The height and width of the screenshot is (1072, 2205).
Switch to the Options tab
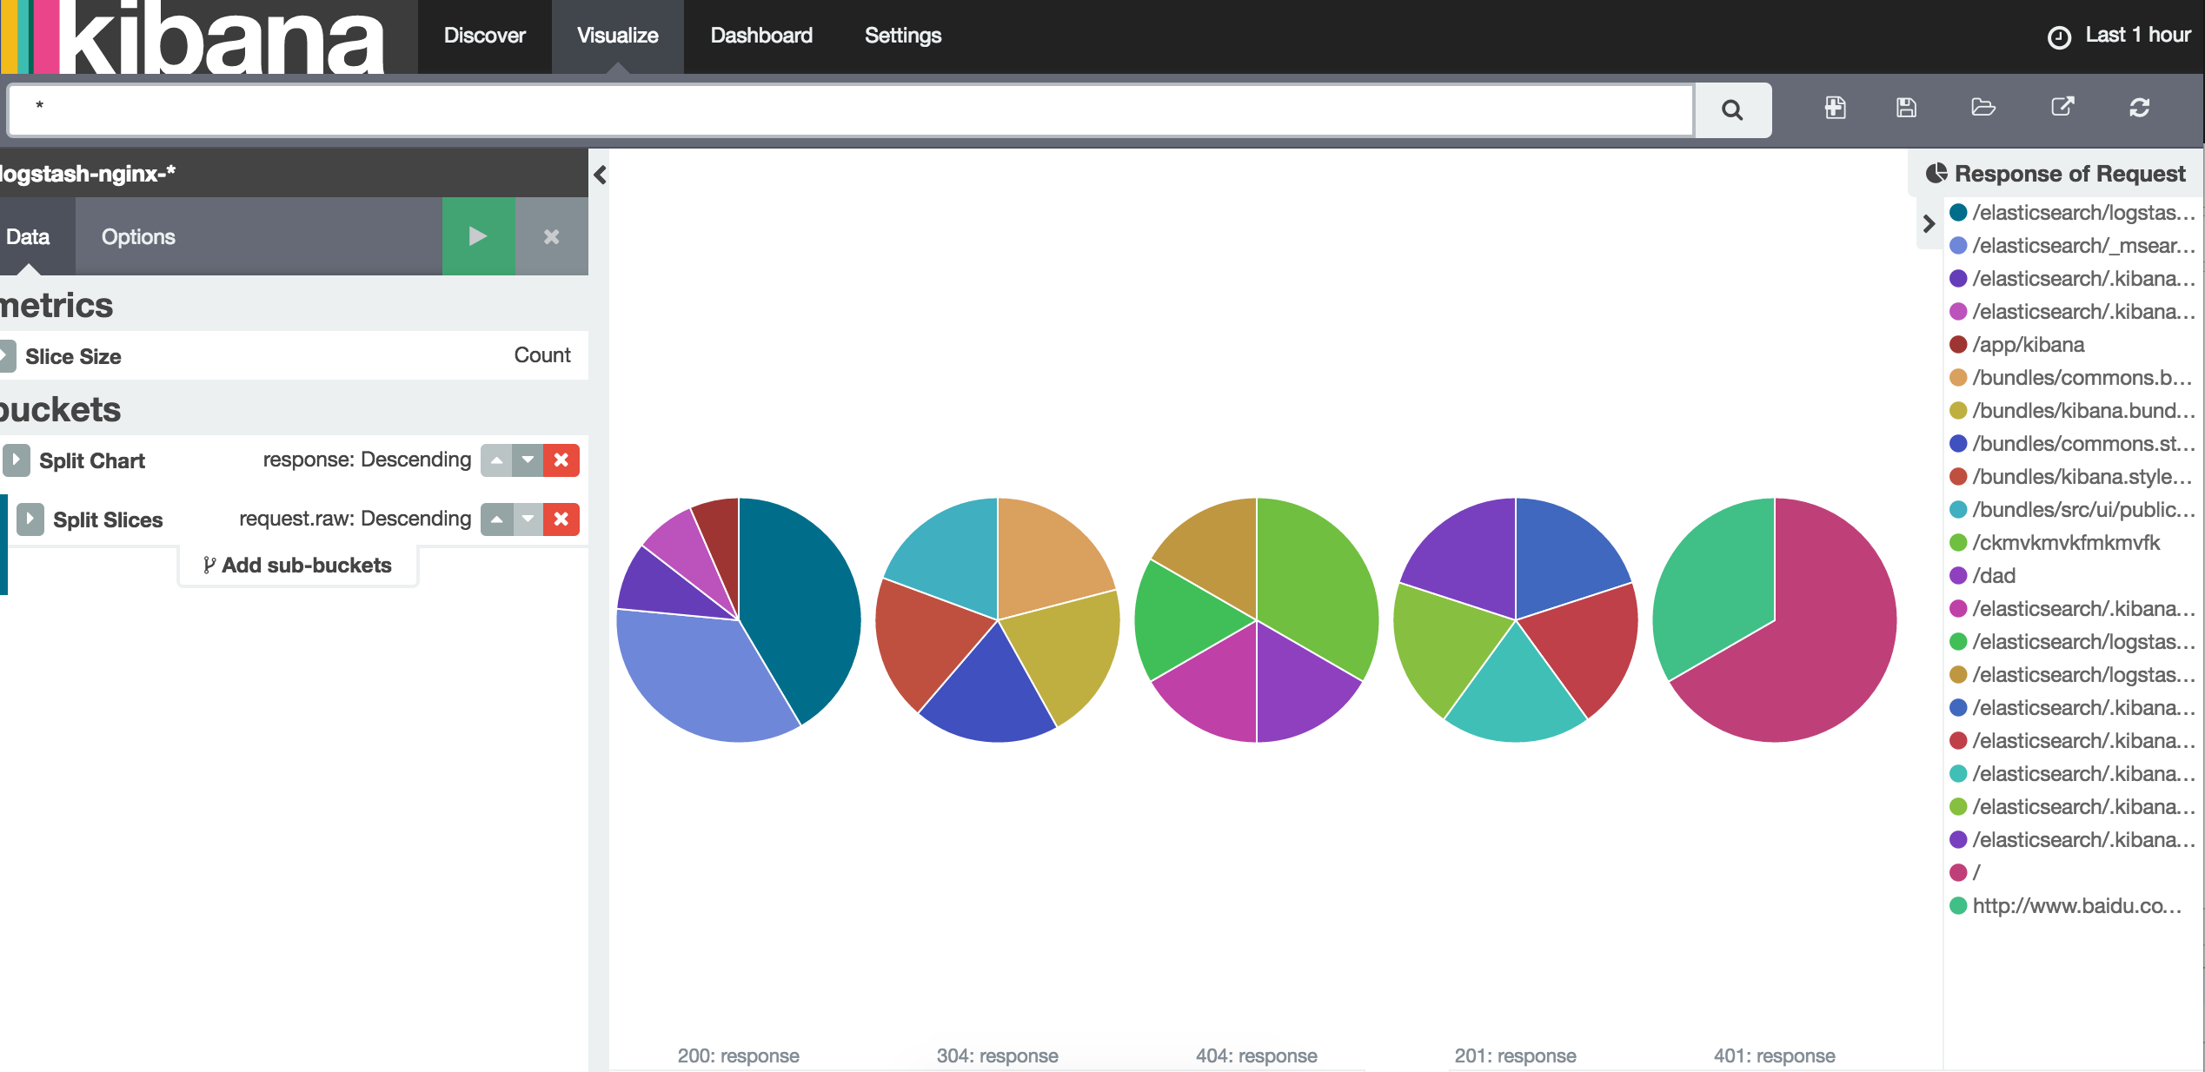coord(137,236)
